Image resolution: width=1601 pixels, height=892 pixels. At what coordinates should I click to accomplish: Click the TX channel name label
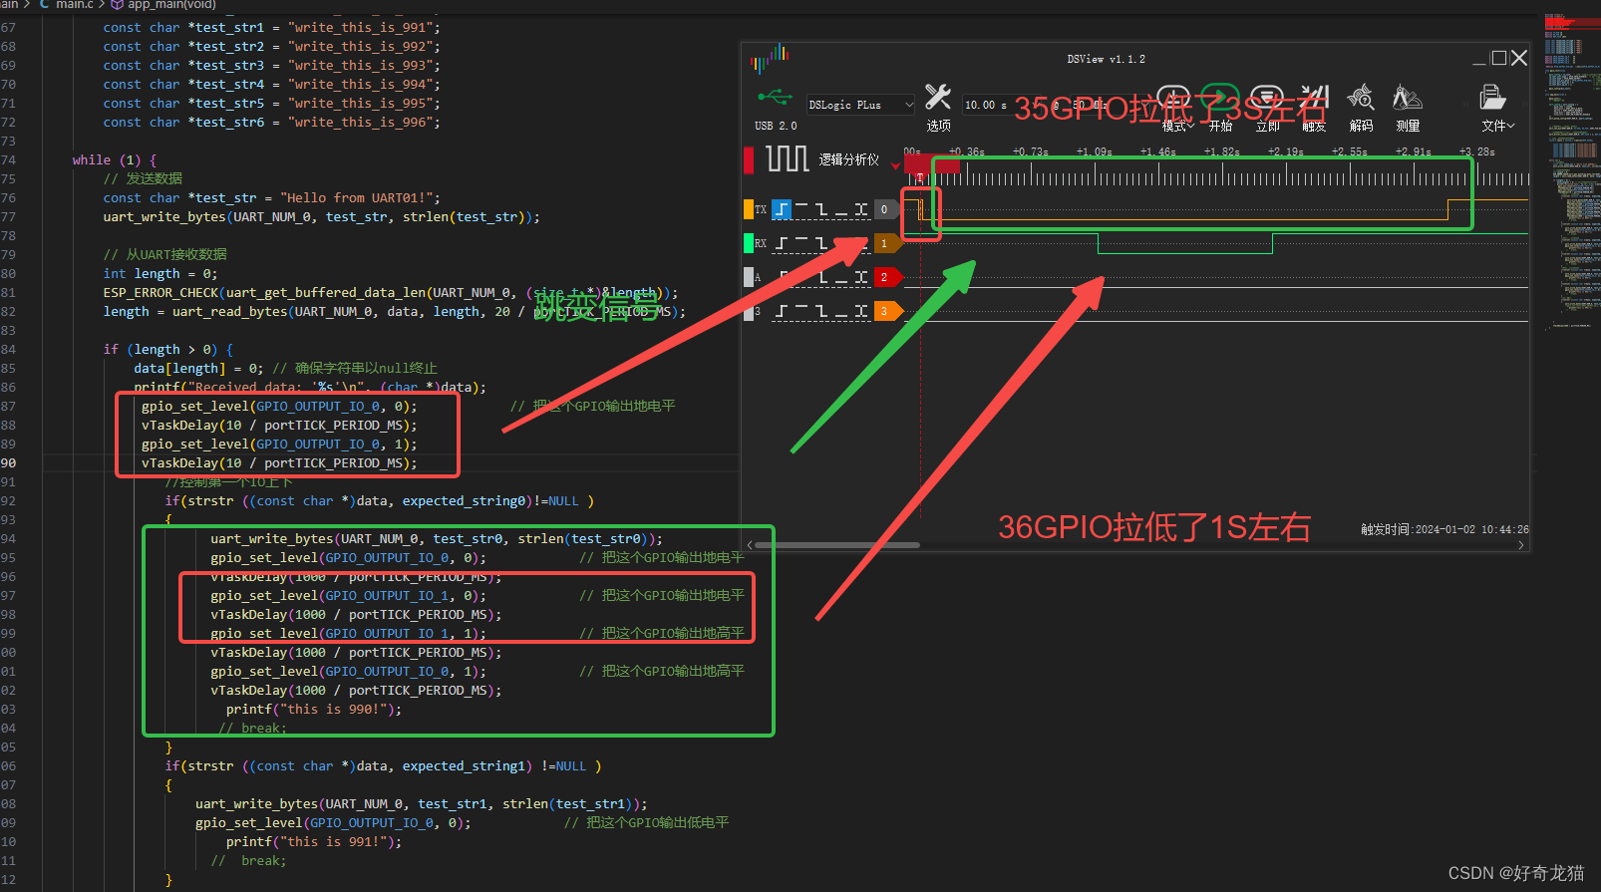pyautogui.click(x=761, y=209)
